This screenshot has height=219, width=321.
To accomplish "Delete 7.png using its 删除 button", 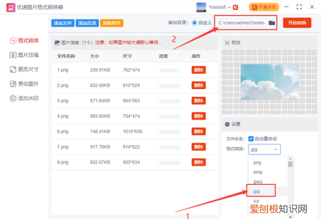I will point(198,147).
